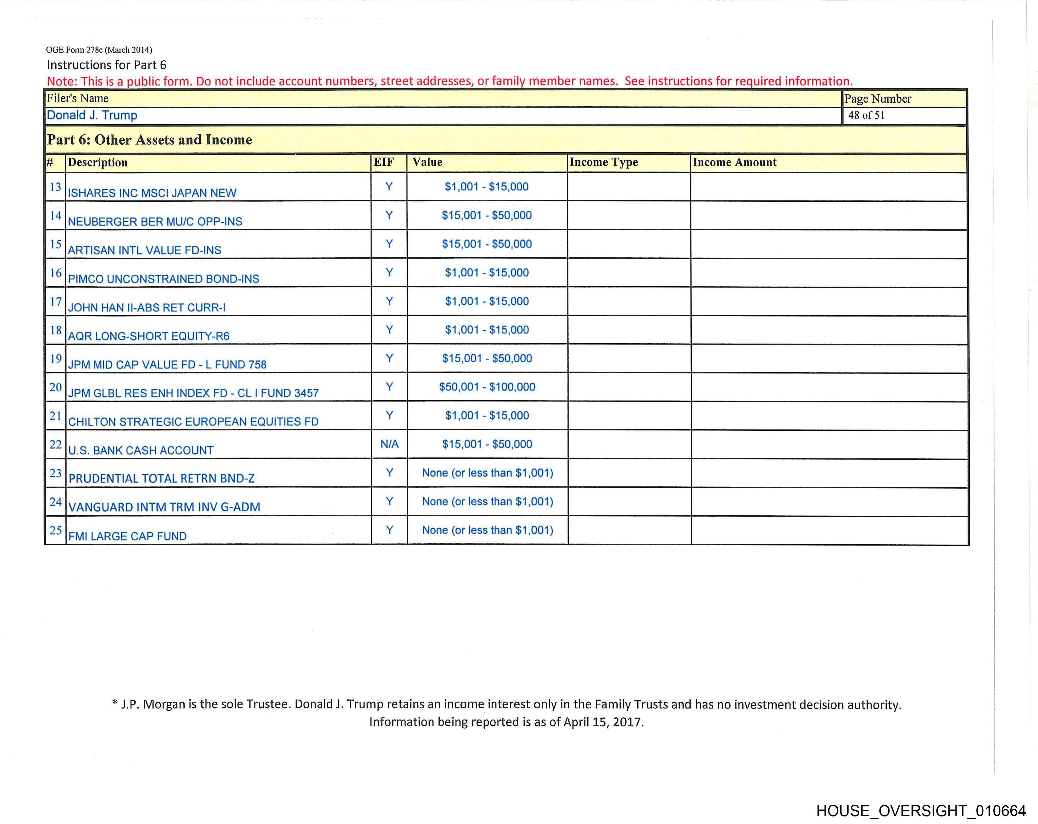Image resolution: width=1038 pixels, height=824 pixels.
Task: Click value cell for JPM MID CAP VALUE
Action: coord(487,358)
